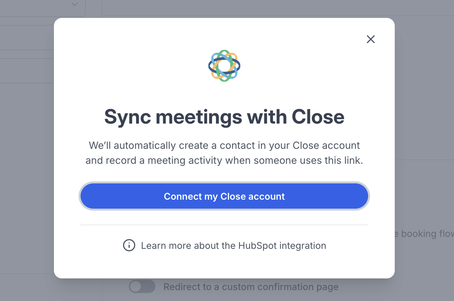
Task: Connect my Close account
Action: [224, 196]
